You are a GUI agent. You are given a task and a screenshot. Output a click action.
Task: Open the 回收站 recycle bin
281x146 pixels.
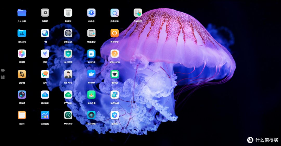tap(68, 13)
